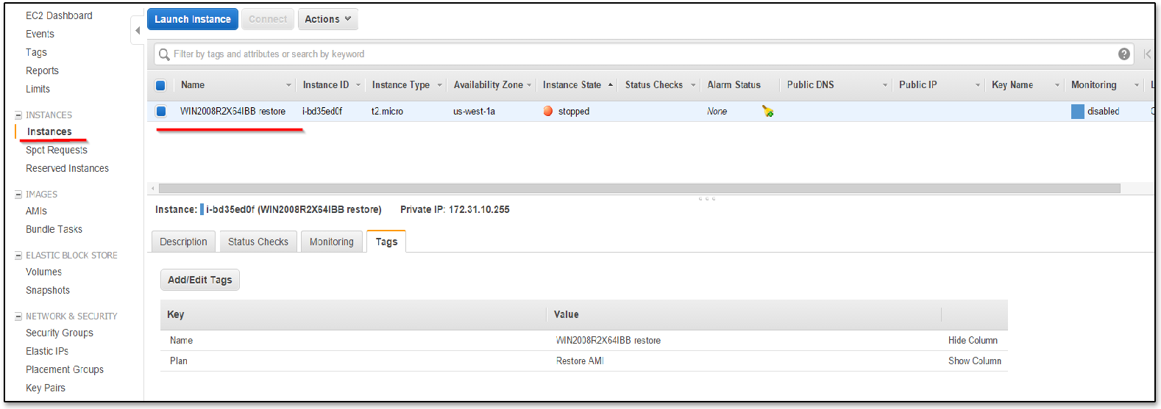Click the red stopped state indicator
Viewport: 1161px width, 409px height.
click(x=548, y=112)
